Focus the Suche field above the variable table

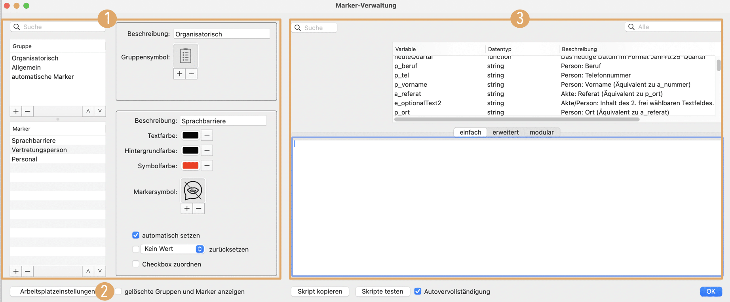pyautogui.click(x=314, y=28)
